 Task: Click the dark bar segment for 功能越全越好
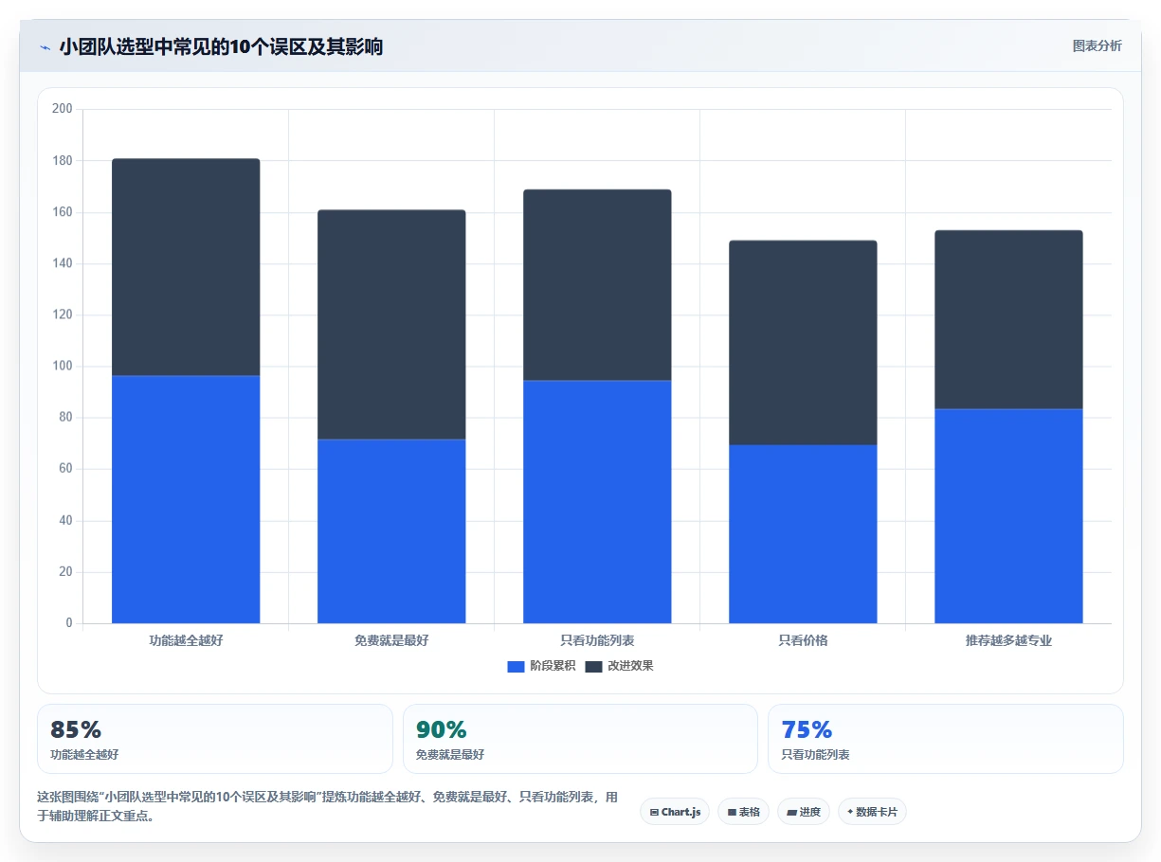(186, 267)
